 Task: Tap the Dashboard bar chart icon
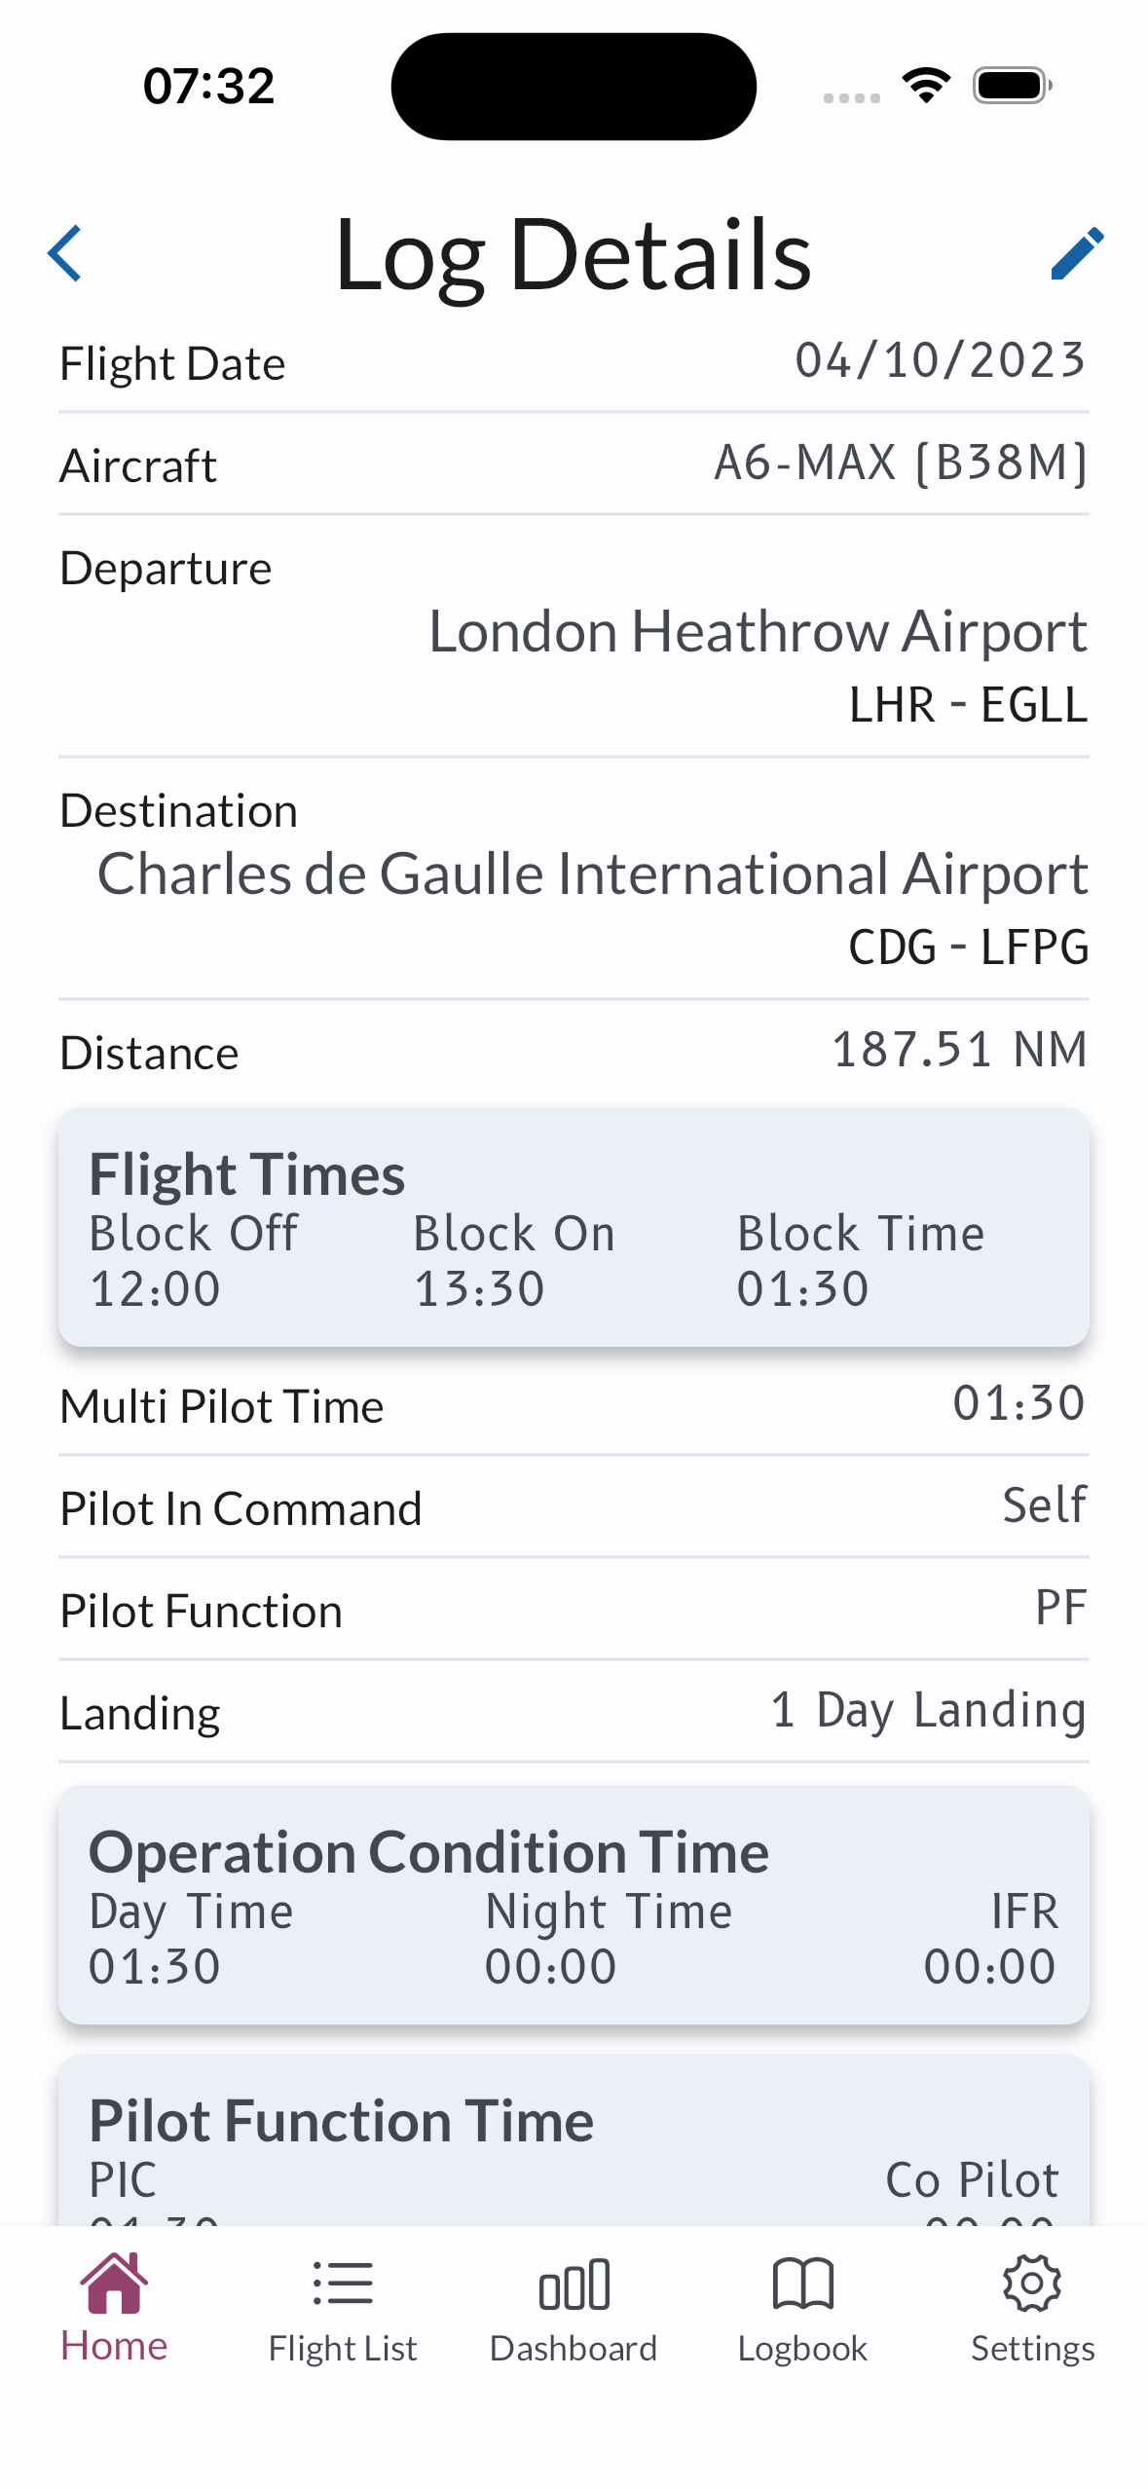click(x=574, y=2285)
